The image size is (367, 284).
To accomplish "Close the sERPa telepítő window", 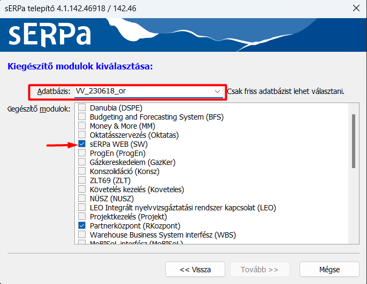I will tap(356, 8).
